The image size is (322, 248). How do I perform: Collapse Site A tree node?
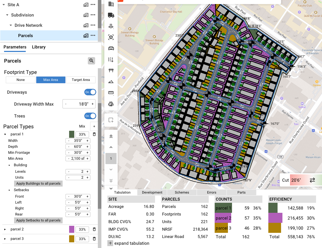coord(4,5)
